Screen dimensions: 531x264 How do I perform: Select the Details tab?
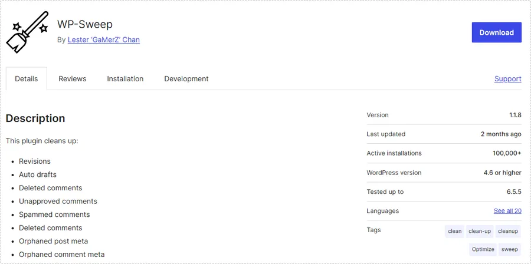click(27, 79)
